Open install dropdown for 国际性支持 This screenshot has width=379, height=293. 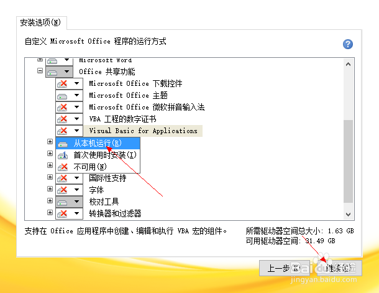[76, 178]
